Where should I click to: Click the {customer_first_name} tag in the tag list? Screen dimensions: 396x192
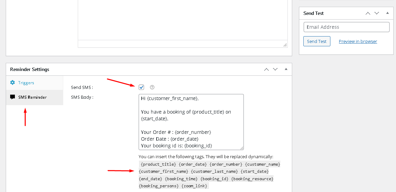(x=164, y=172)
